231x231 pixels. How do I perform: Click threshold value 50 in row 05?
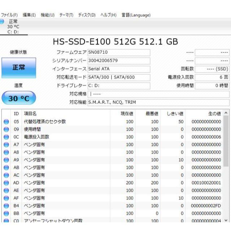tap(181, 122)
